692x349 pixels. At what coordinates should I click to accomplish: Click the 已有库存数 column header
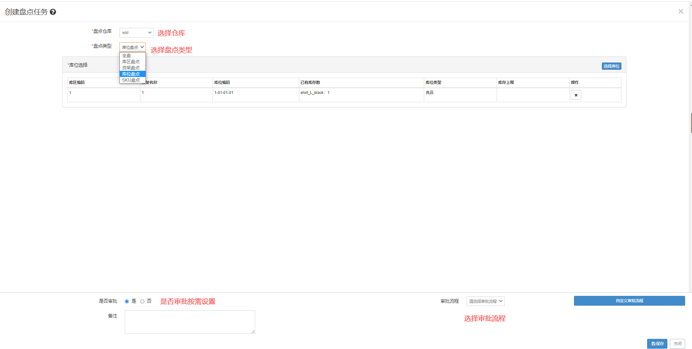click(362, 83)
